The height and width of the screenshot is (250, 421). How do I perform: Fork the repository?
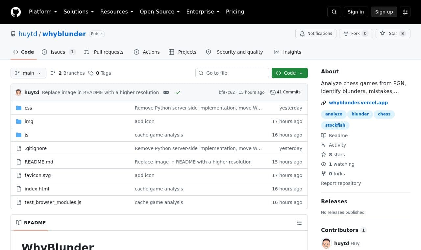[x=356, y=34]
